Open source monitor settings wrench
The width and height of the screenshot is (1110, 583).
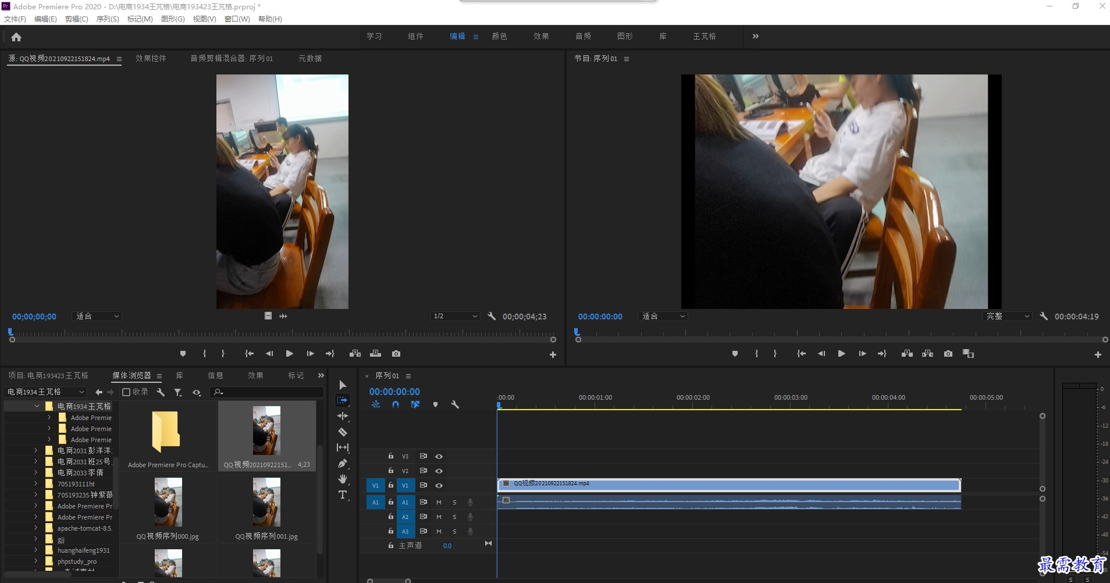tap(492, 317)
